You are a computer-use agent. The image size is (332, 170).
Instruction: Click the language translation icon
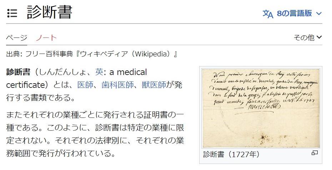pos(268,14)
